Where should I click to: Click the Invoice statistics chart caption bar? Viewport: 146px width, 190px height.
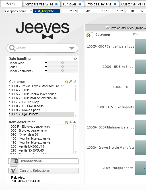(x=116, y=28)
